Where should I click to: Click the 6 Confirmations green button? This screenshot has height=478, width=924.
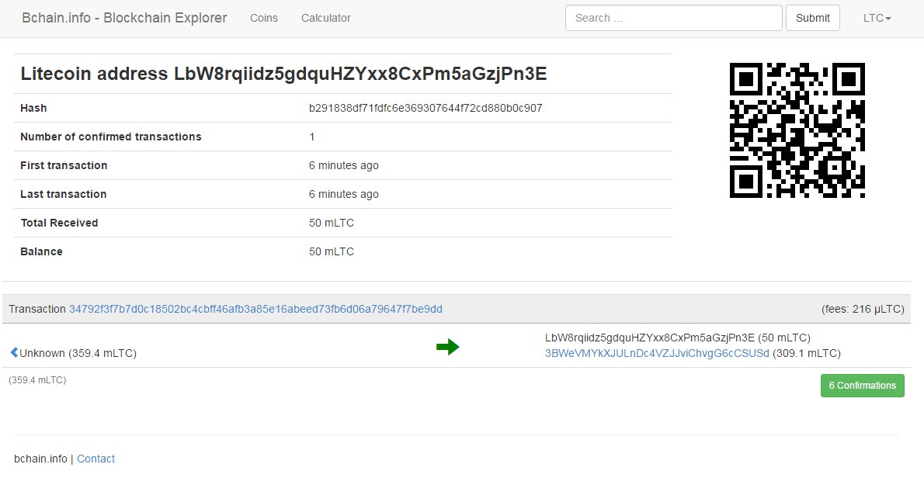[862, 386]
